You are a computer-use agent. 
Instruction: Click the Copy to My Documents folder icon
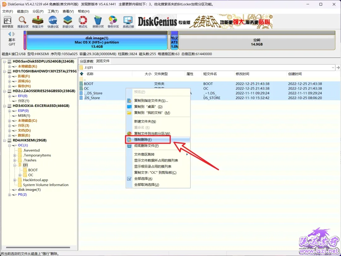[129, 113]
